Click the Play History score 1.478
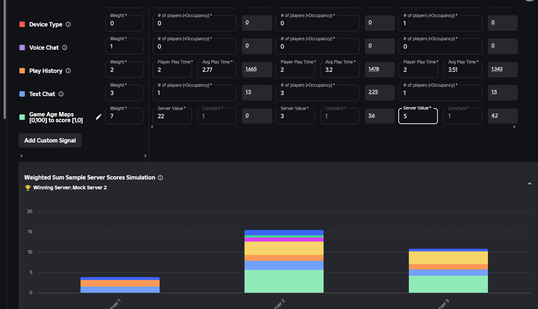The image size is (538, 309). pos(374,69)
